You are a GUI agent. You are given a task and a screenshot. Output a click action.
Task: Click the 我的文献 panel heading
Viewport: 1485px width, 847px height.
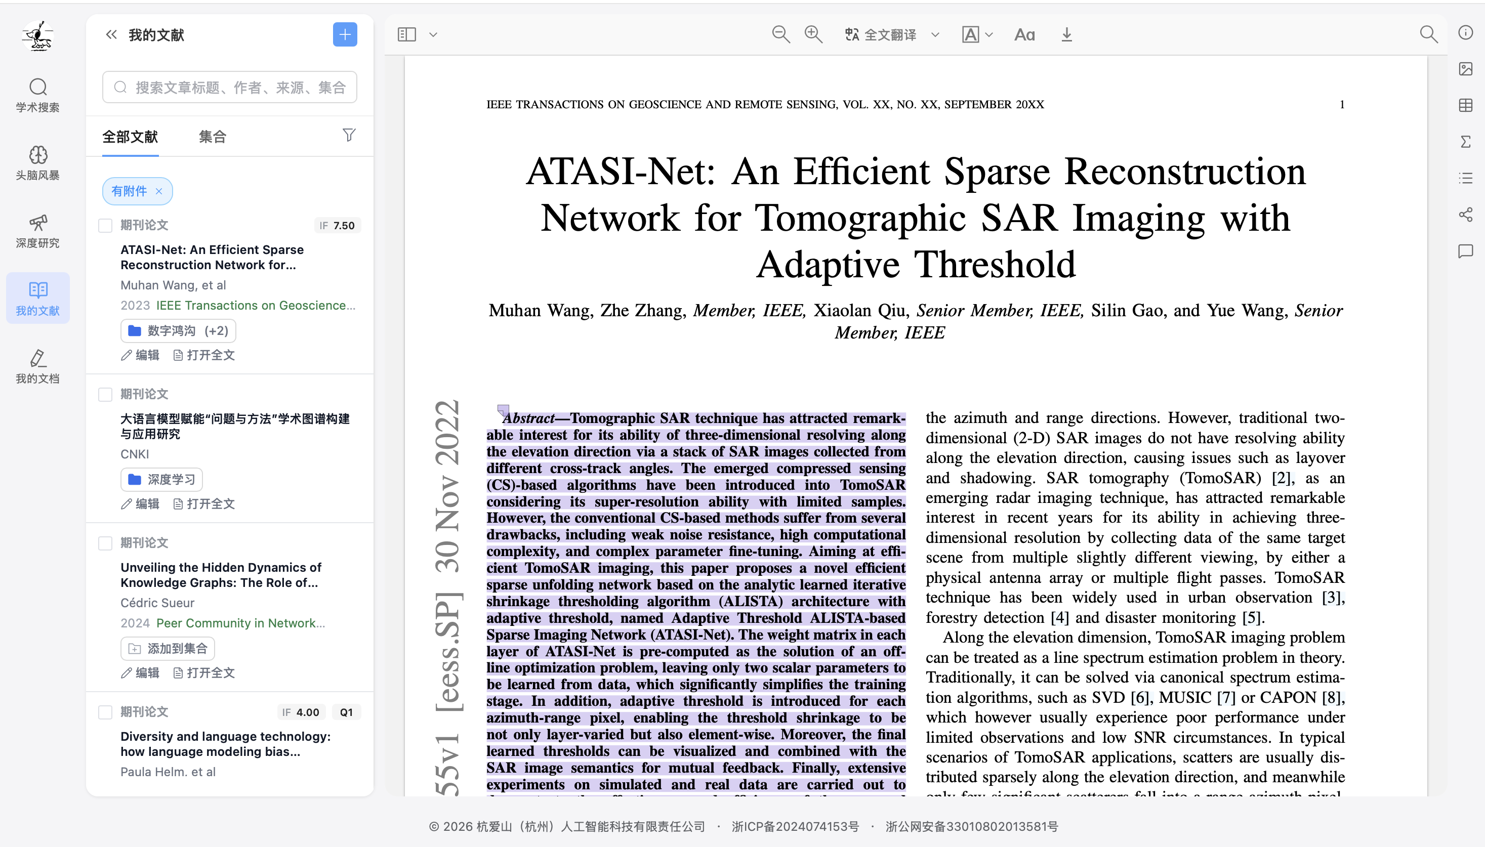156,35
